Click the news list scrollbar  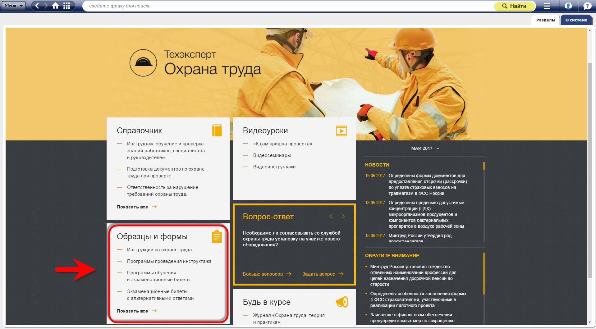(x=484, y=202)
